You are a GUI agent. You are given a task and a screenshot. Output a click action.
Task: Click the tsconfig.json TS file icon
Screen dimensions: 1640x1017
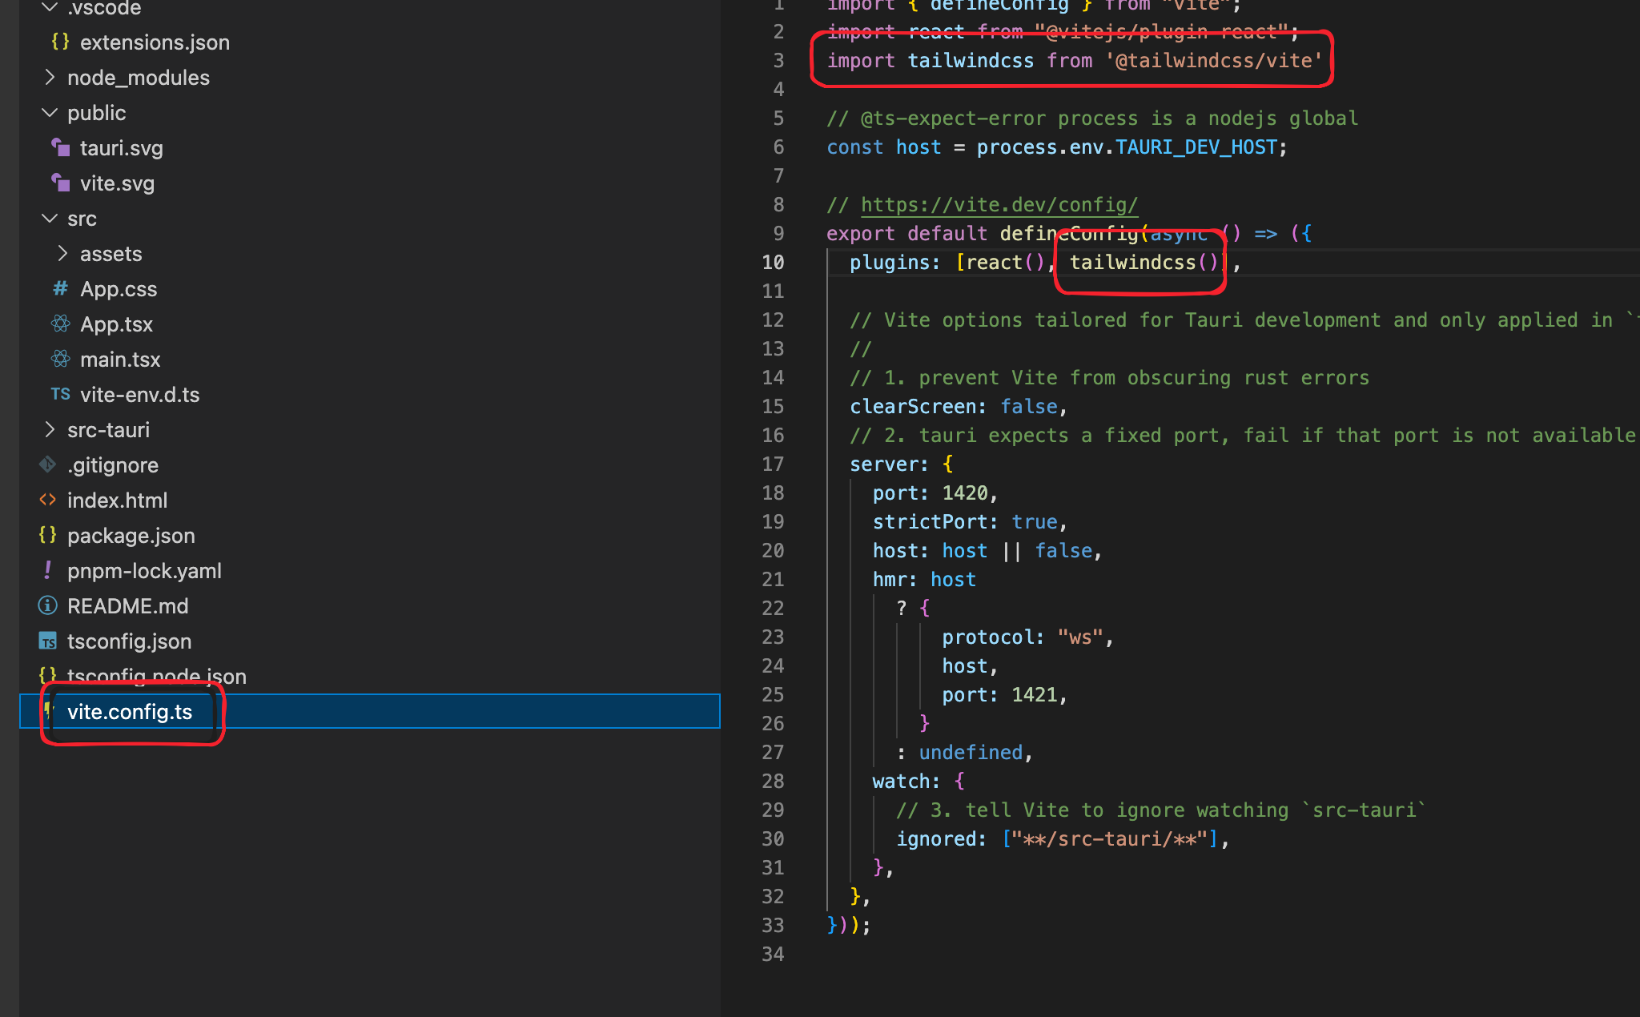[48, 641]
